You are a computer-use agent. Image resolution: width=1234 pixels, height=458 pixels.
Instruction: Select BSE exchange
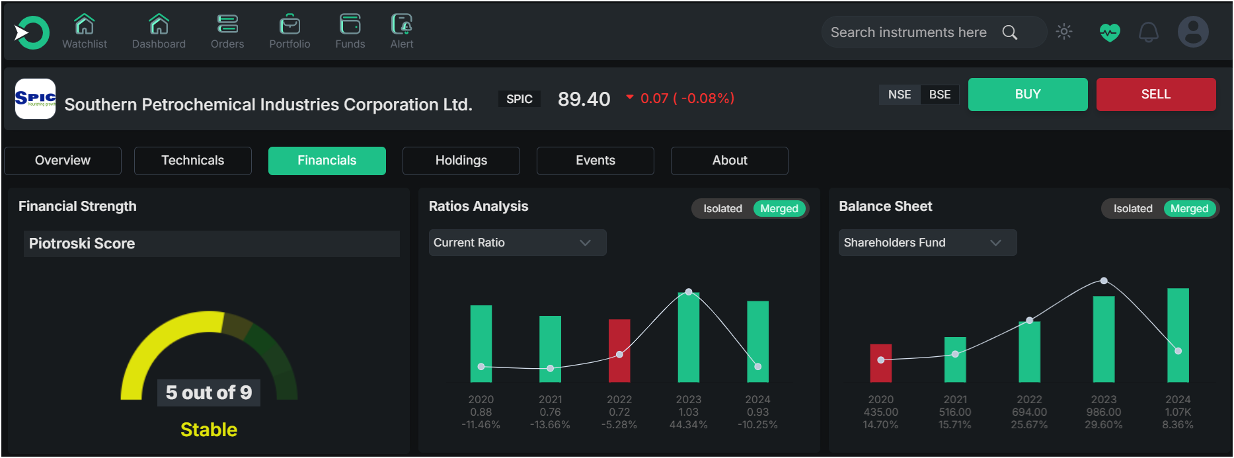pyautogui.click(x=940, y=95)
